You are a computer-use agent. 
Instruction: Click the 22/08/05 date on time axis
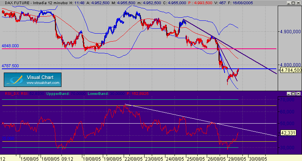coord(134,159)
